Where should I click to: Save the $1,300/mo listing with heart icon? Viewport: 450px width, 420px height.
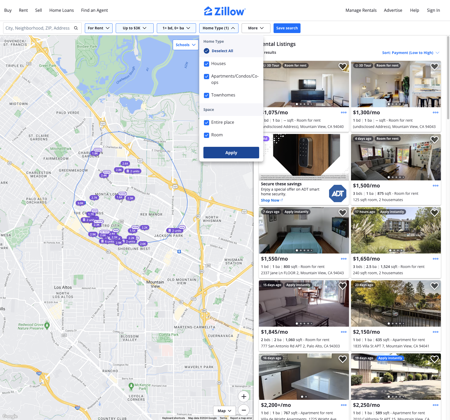coord(434,67)
